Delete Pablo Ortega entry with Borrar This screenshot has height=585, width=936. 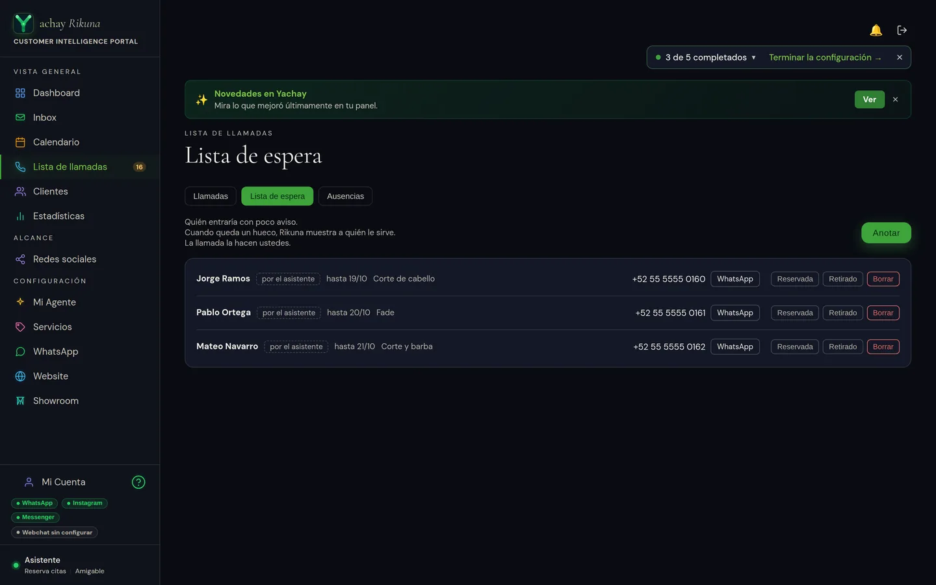883,313
